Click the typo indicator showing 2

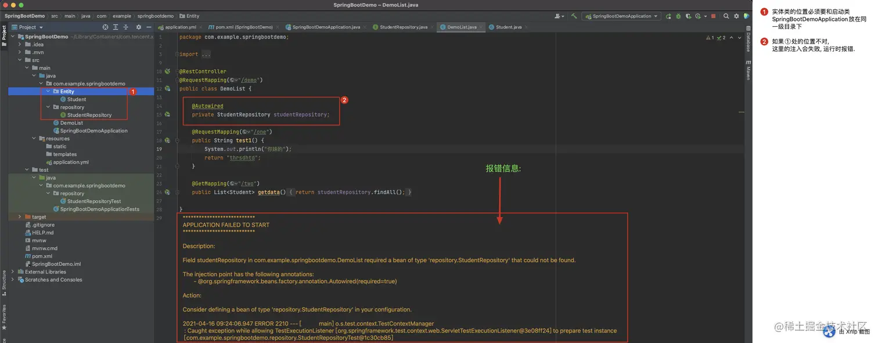721,38
